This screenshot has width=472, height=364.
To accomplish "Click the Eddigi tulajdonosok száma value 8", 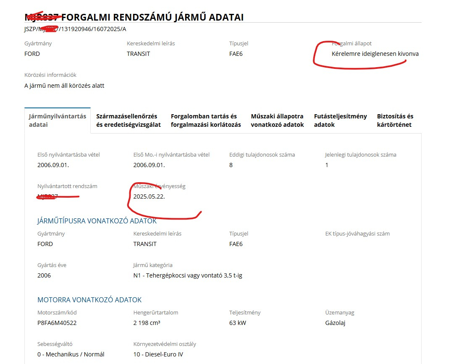I will pos(231,165).
